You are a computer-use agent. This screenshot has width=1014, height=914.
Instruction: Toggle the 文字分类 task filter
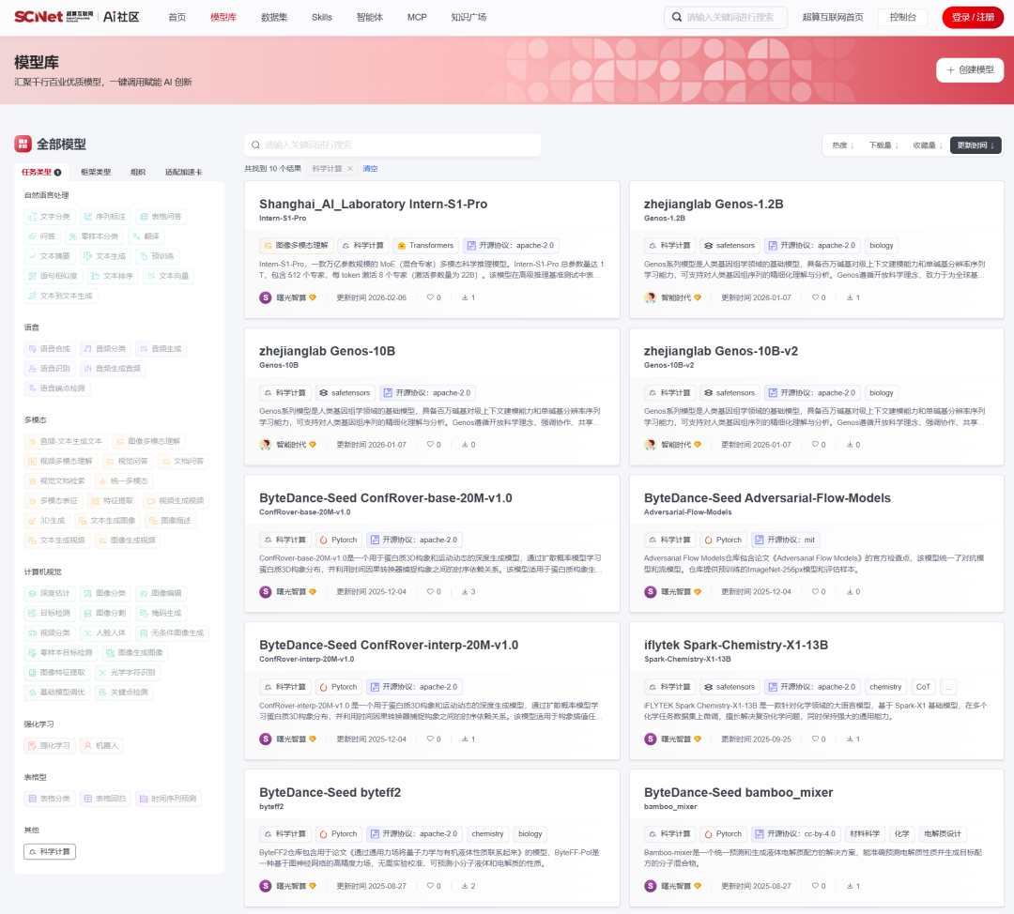coord(50,217)
